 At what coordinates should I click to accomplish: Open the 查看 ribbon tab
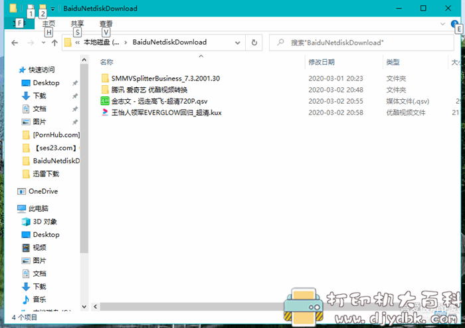pos(106,23)
